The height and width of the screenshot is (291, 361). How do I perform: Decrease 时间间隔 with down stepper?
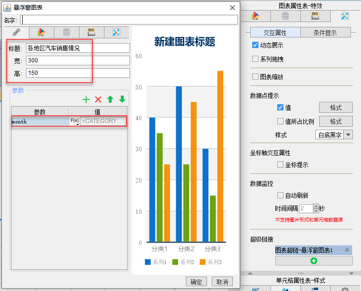pyautogui.click(x=316, y=211)
